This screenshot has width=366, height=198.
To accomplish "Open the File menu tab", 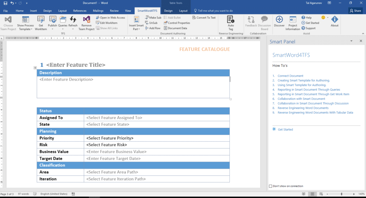I will coord(5,11).
